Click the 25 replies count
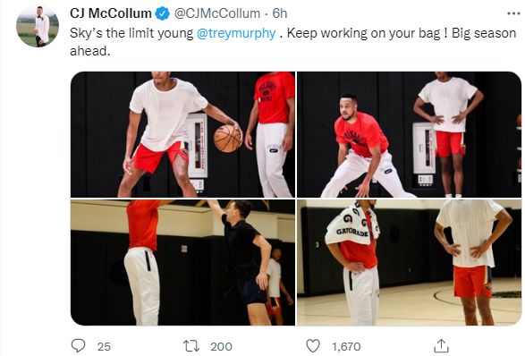The height and width of the screenshot is (356, 525). click(x=104, y=346)
